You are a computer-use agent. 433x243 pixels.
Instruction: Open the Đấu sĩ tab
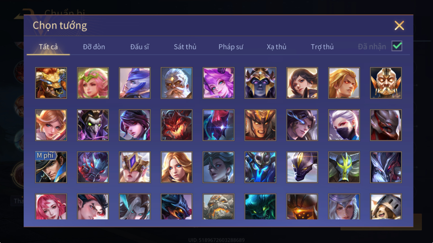[140, 47]
